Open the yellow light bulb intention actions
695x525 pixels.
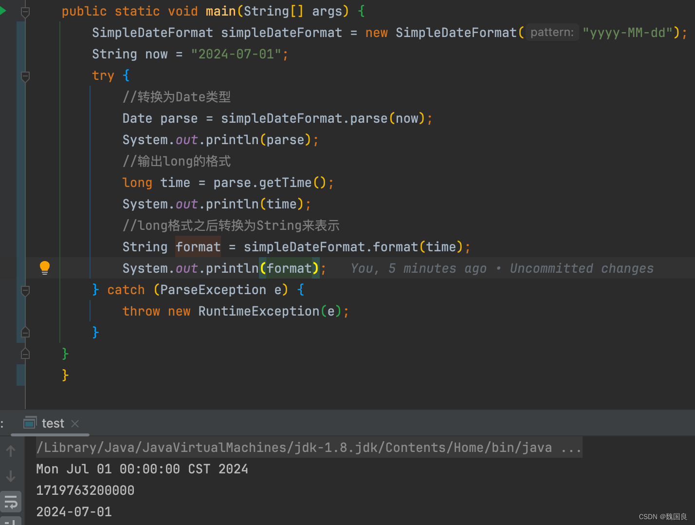coord(44,267)
